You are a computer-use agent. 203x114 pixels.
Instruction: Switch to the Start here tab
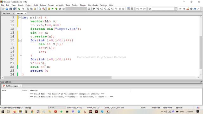(6, 13)
